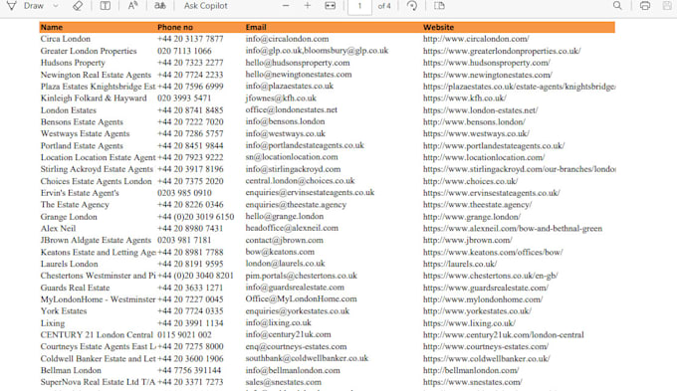Open the bellmanlondon.com website link
Viewport: 677px width, 391px height.
click(471, 370)
